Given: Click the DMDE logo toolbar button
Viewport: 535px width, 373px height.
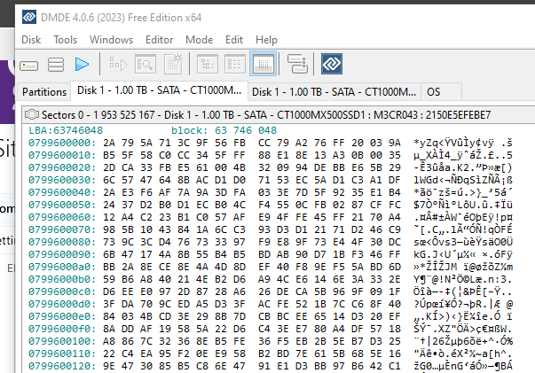Looking at the screenshot, I should pos(332,64).
